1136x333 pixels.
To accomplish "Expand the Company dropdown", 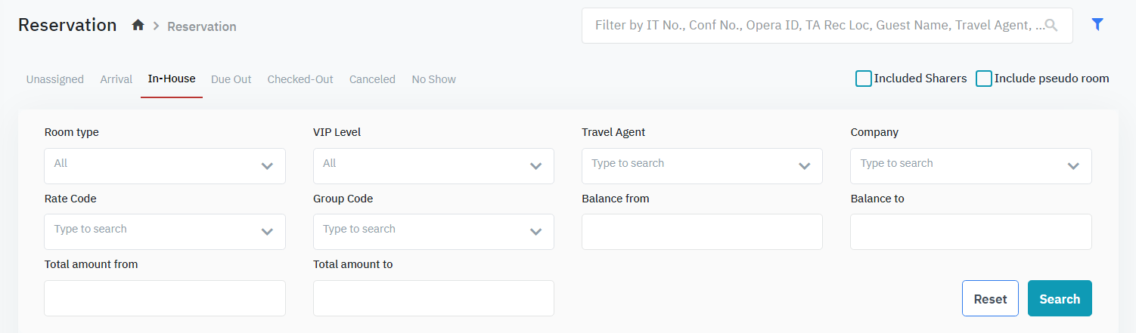I will point(970,166).
